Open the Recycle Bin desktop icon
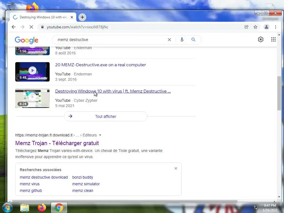Viewport: 284px width, 213px height. tap(11, 6)
